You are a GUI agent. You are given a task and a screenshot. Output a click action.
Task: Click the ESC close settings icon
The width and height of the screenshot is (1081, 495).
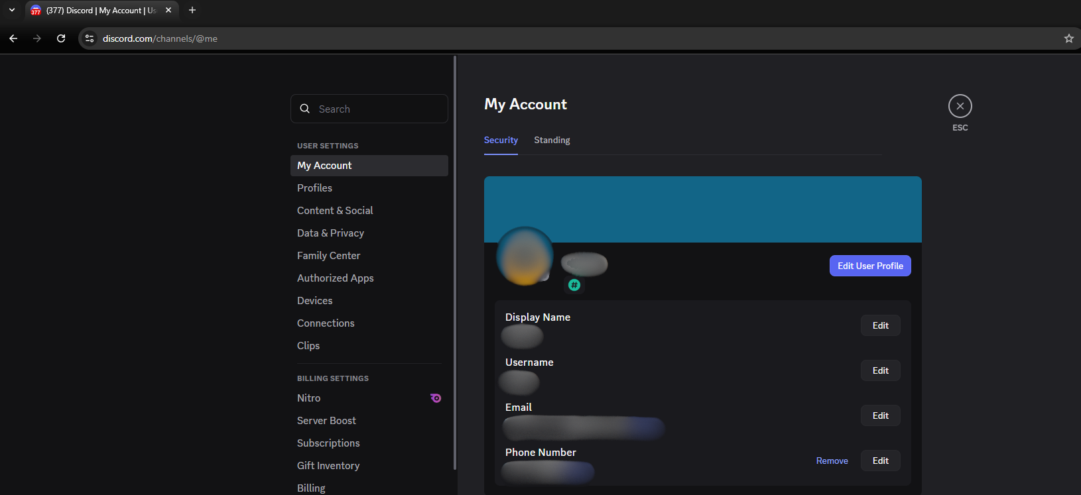[960, 106]
